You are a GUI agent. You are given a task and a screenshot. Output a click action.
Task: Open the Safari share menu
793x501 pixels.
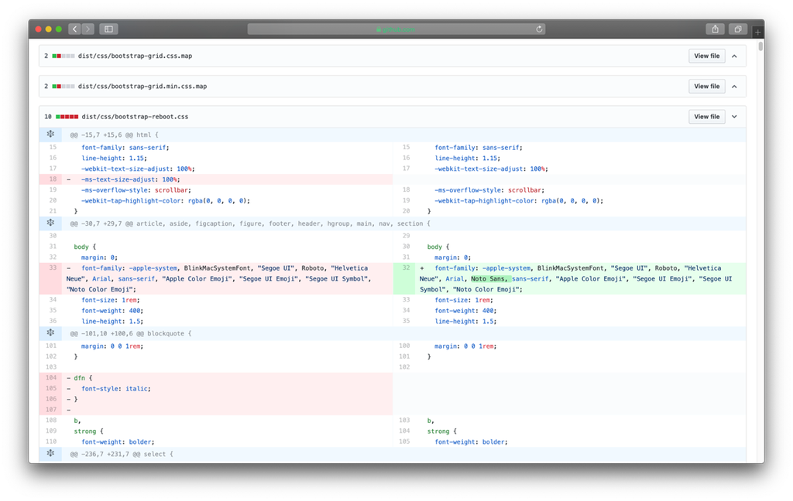(715, 29)
